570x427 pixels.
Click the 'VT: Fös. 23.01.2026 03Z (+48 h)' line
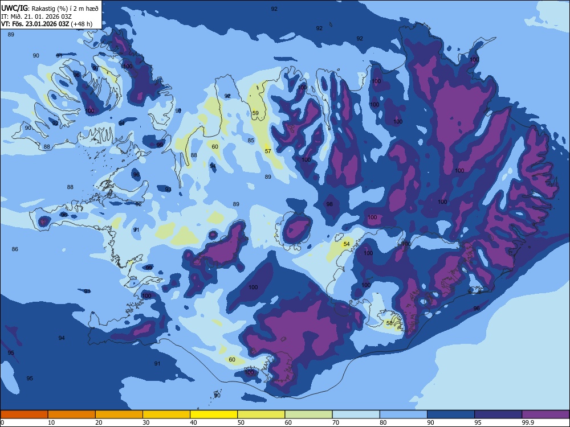coord(47,24)
